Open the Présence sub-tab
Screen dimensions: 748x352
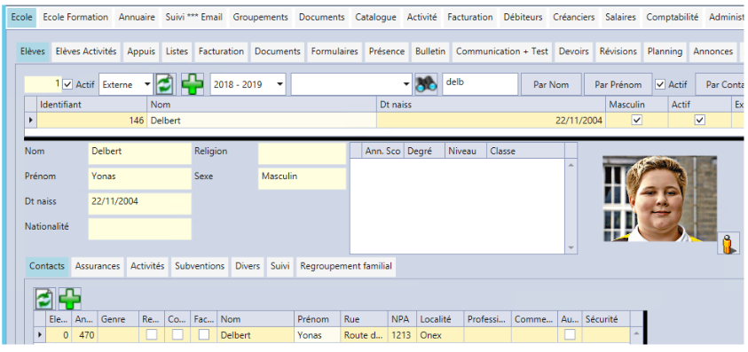click(x=387, y=51)
